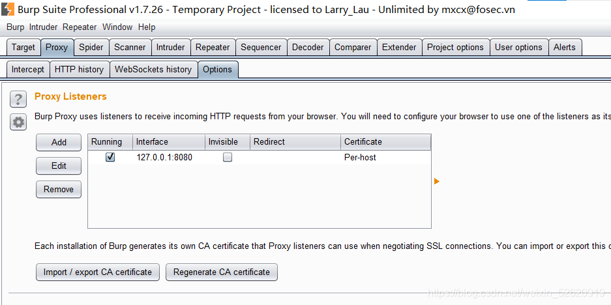Screen dimensions: 611x305
Task: Switch to the Alerts tab
Action: coord(565,47)
